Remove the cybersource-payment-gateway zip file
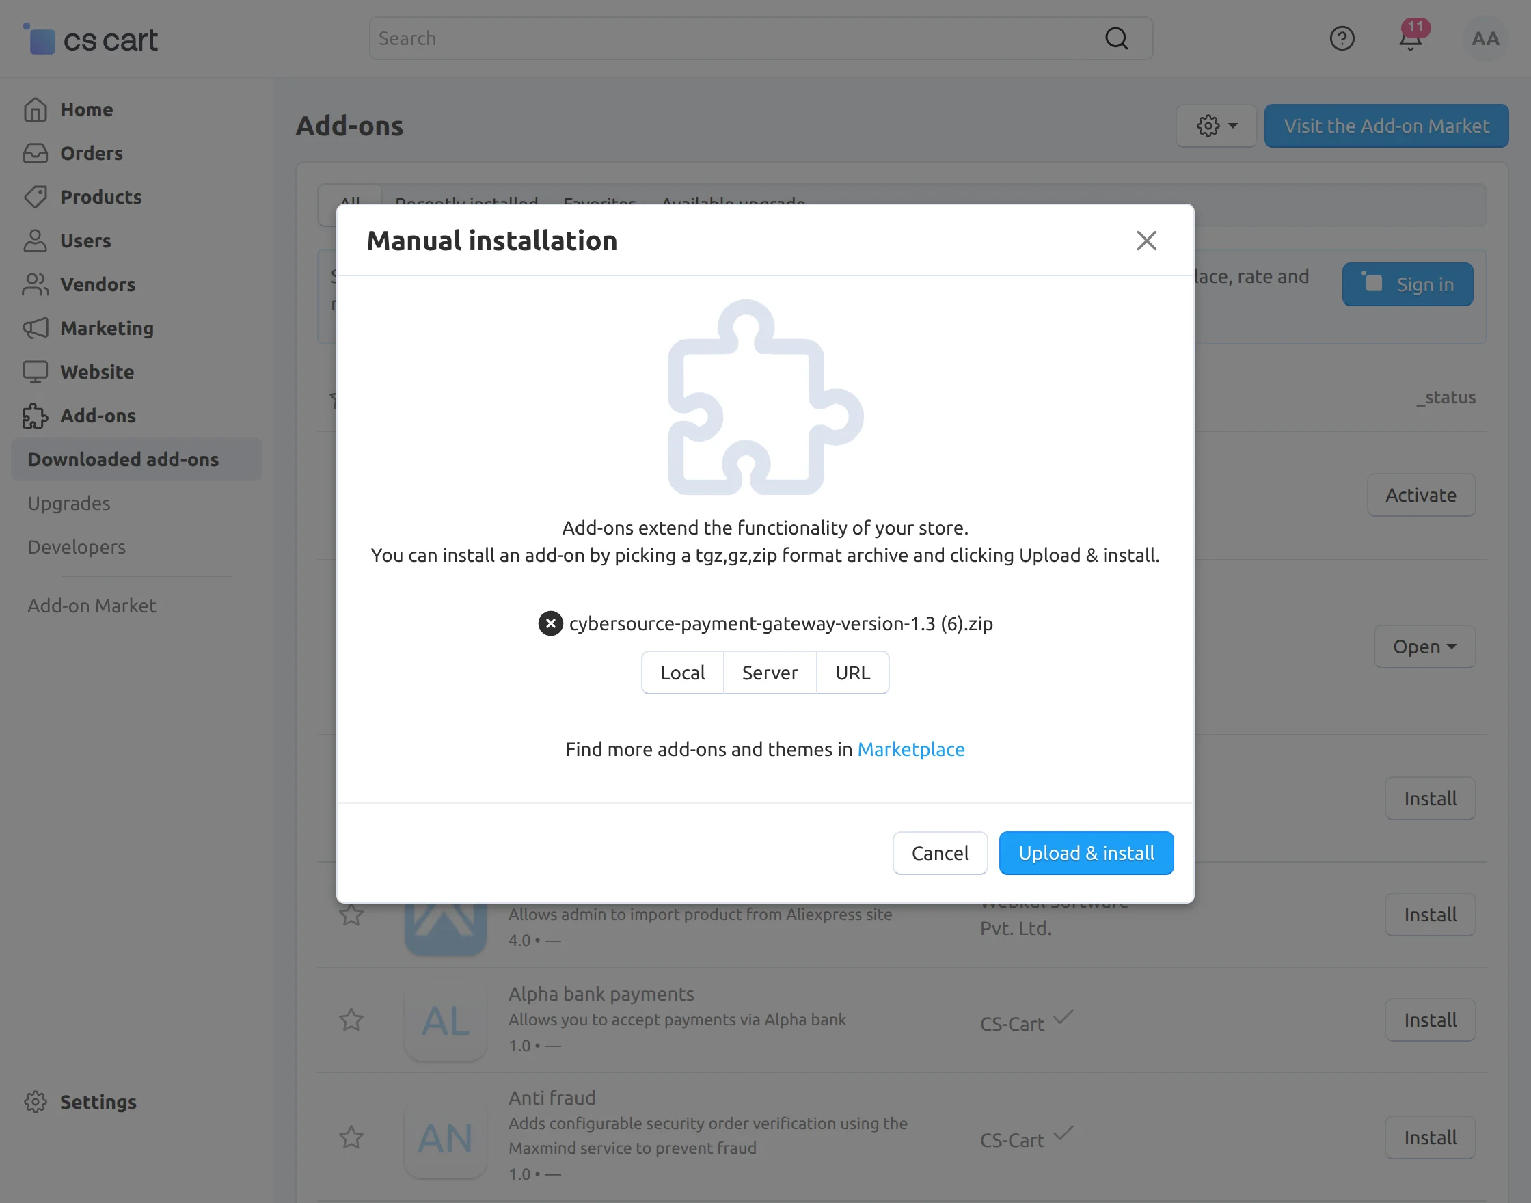The image size is (1531, 1203). coord(550,623)
